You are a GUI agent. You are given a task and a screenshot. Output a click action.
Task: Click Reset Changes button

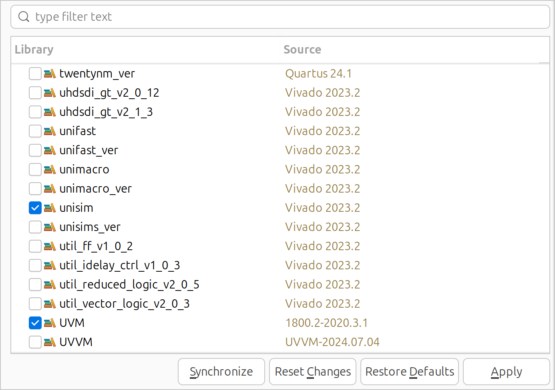tap(313, 372)
